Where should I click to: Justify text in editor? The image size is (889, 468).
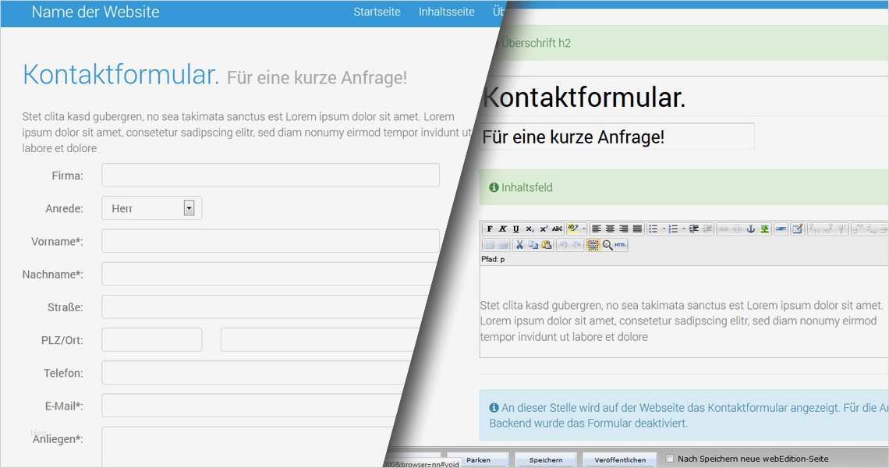637,229
